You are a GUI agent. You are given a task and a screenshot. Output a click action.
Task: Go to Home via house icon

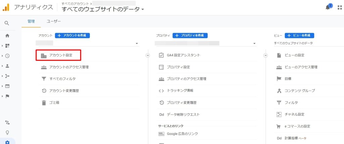pyautogui.click(x=7, y=36)
